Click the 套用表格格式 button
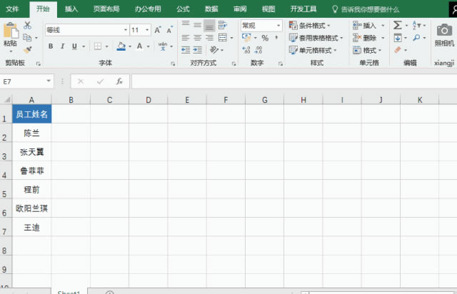The width and height of the screenshot is (457, 294). [313, 38]
